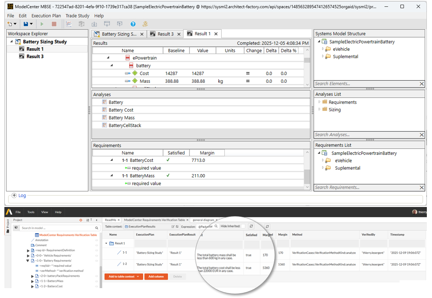
Task: Click the Save disk icon in toolbar
Action: click(26, 25)
